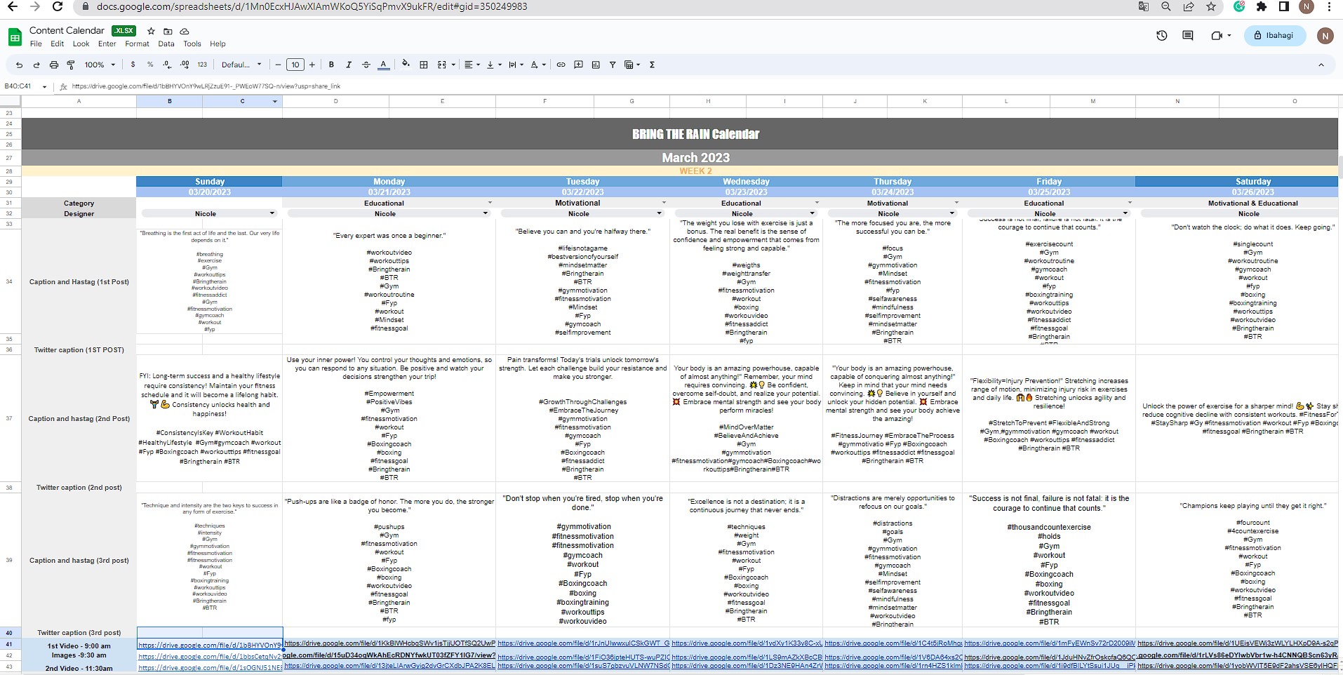Open borders options

424,65
